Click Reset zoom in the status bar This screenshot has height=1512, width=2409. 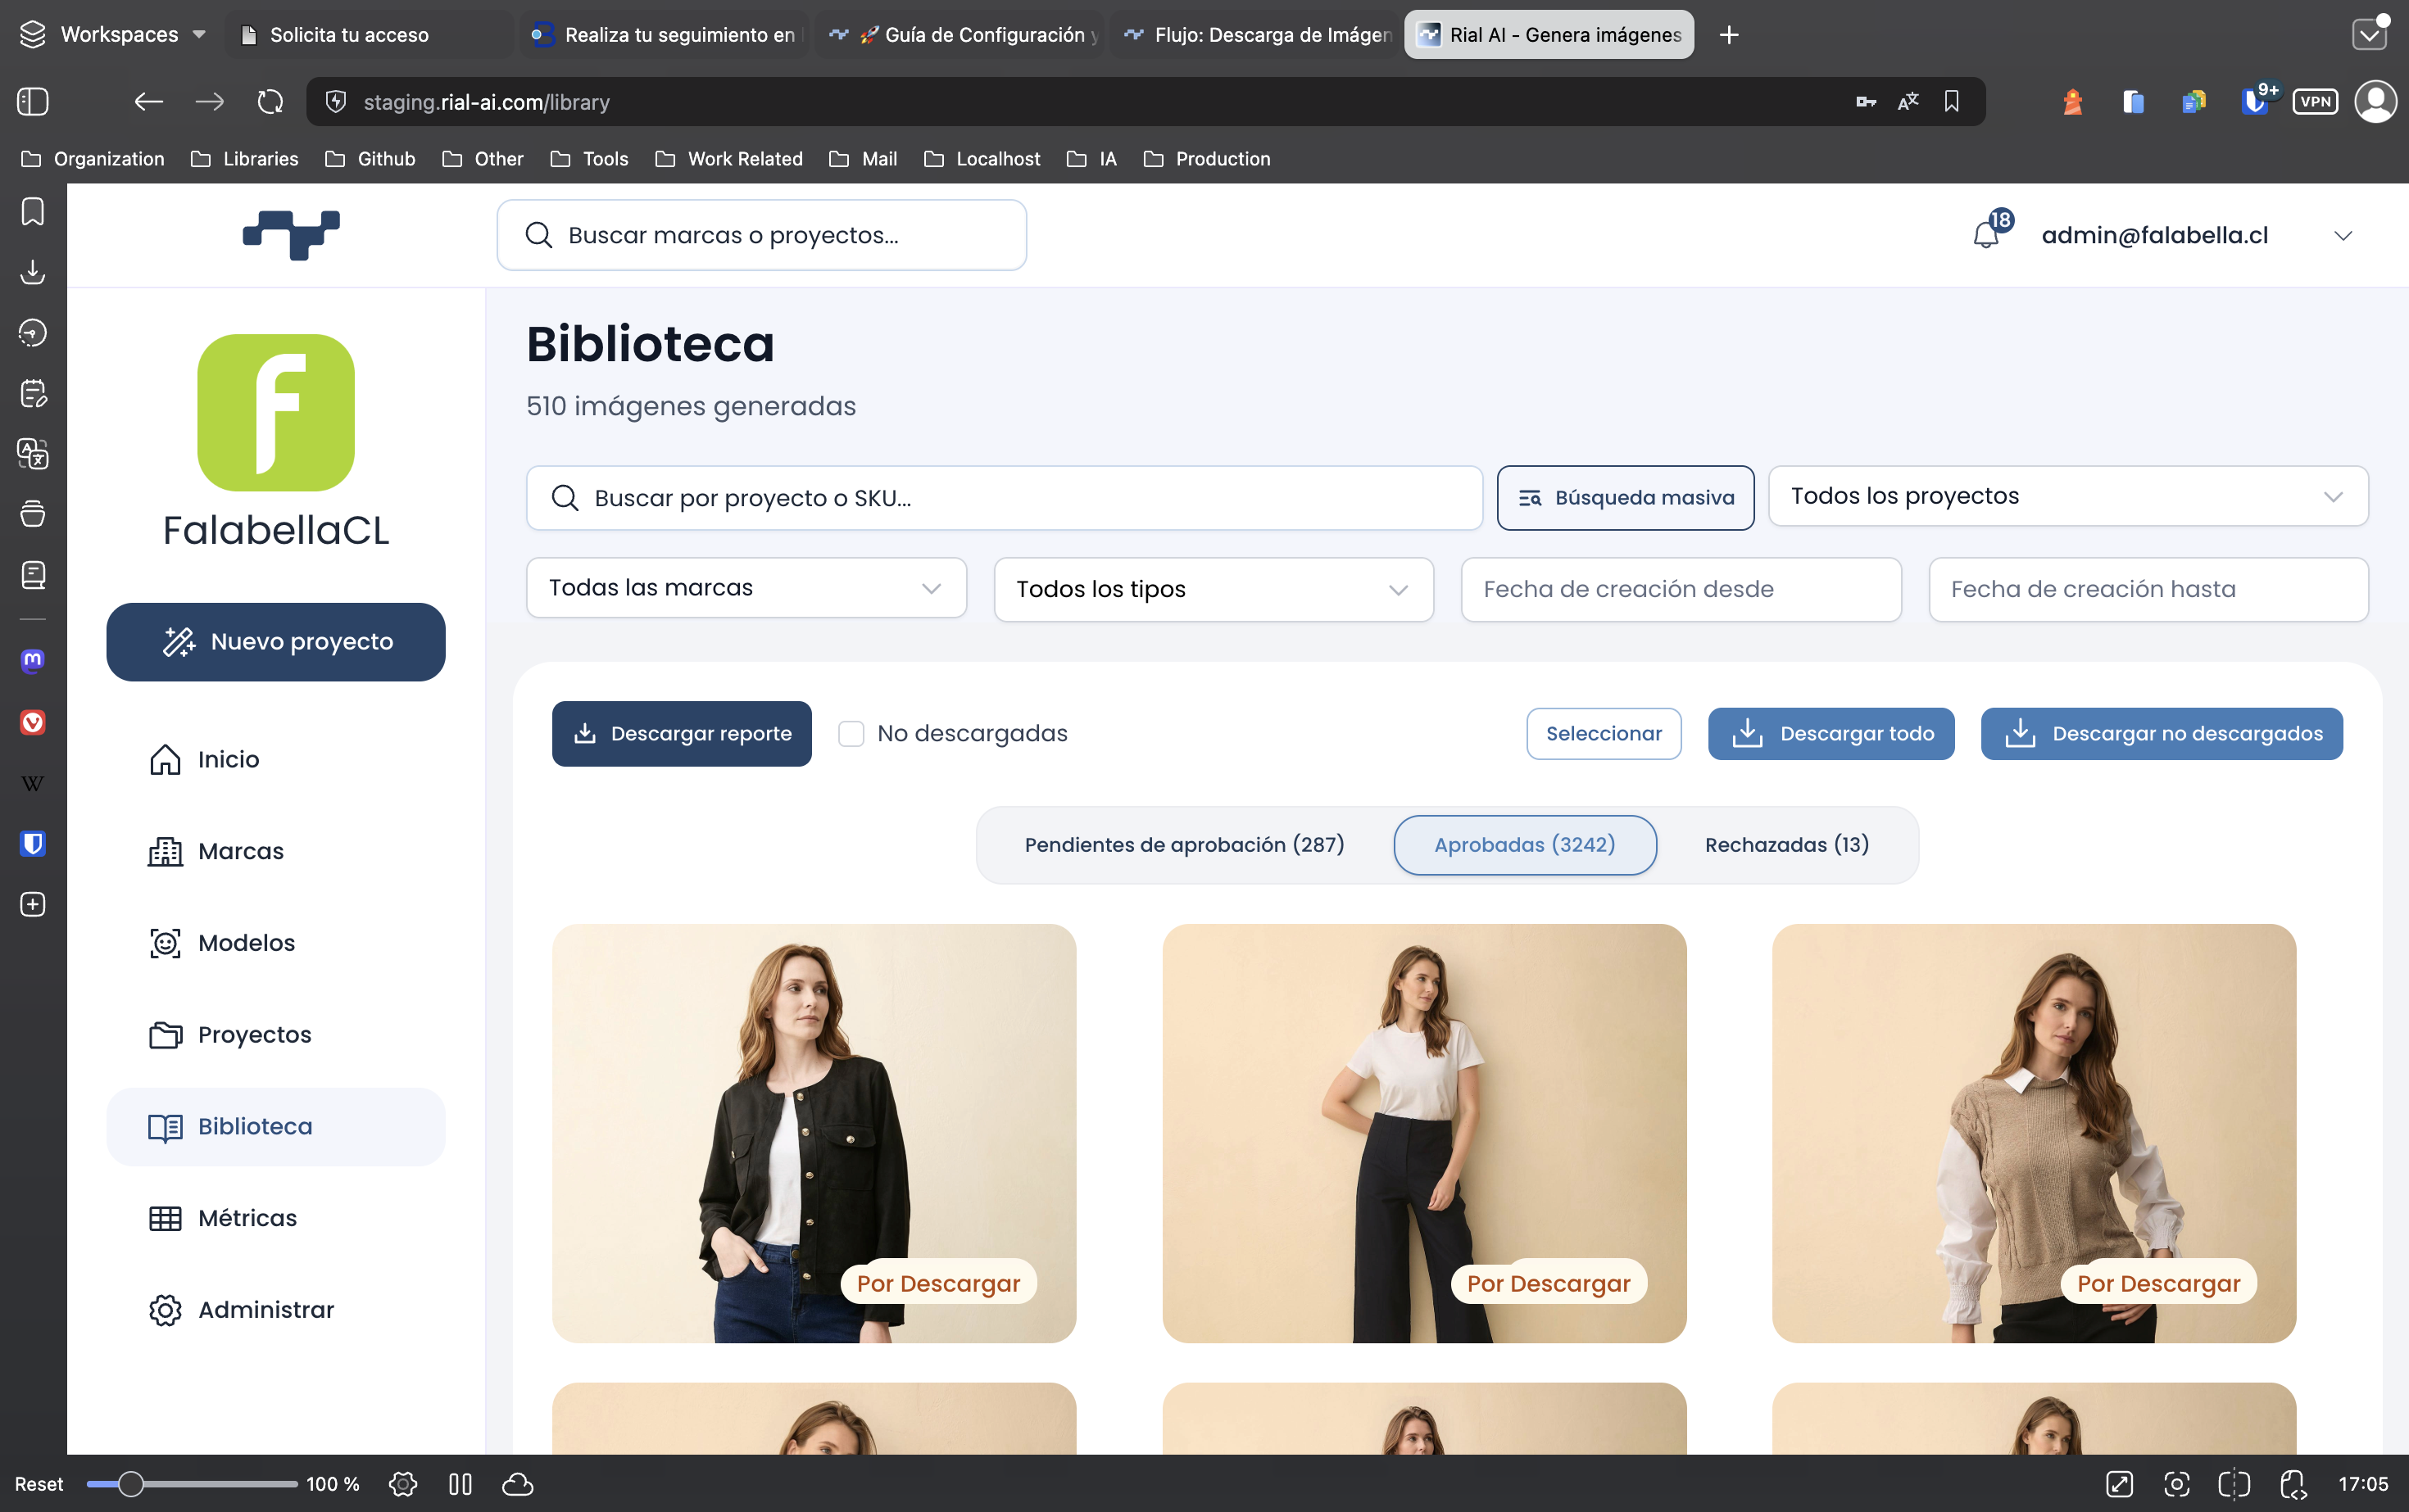pos(39,1484)
